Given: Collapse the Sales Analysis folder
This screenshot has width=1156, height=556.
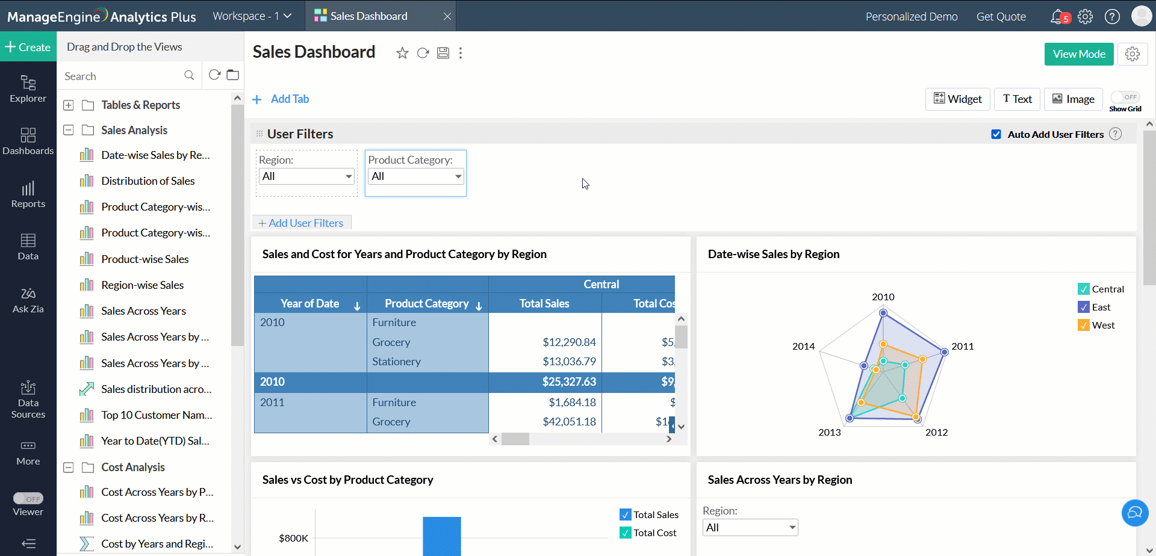Looking at the screenshot, I should click(x=69, y=130).
